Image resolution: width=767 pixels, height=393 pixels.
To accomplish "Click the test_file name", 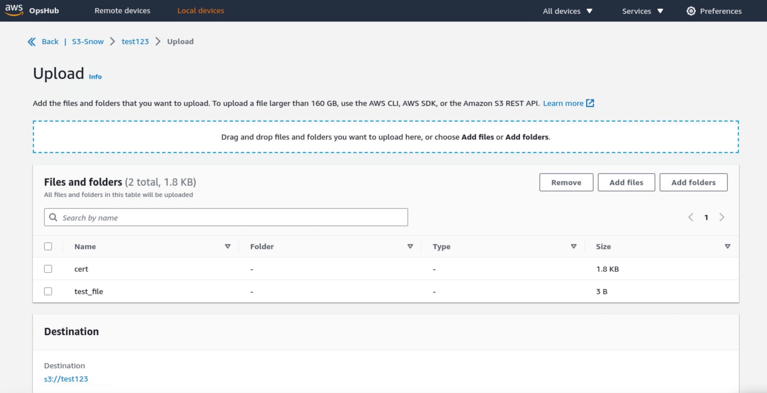I will (x=89, y=291).
